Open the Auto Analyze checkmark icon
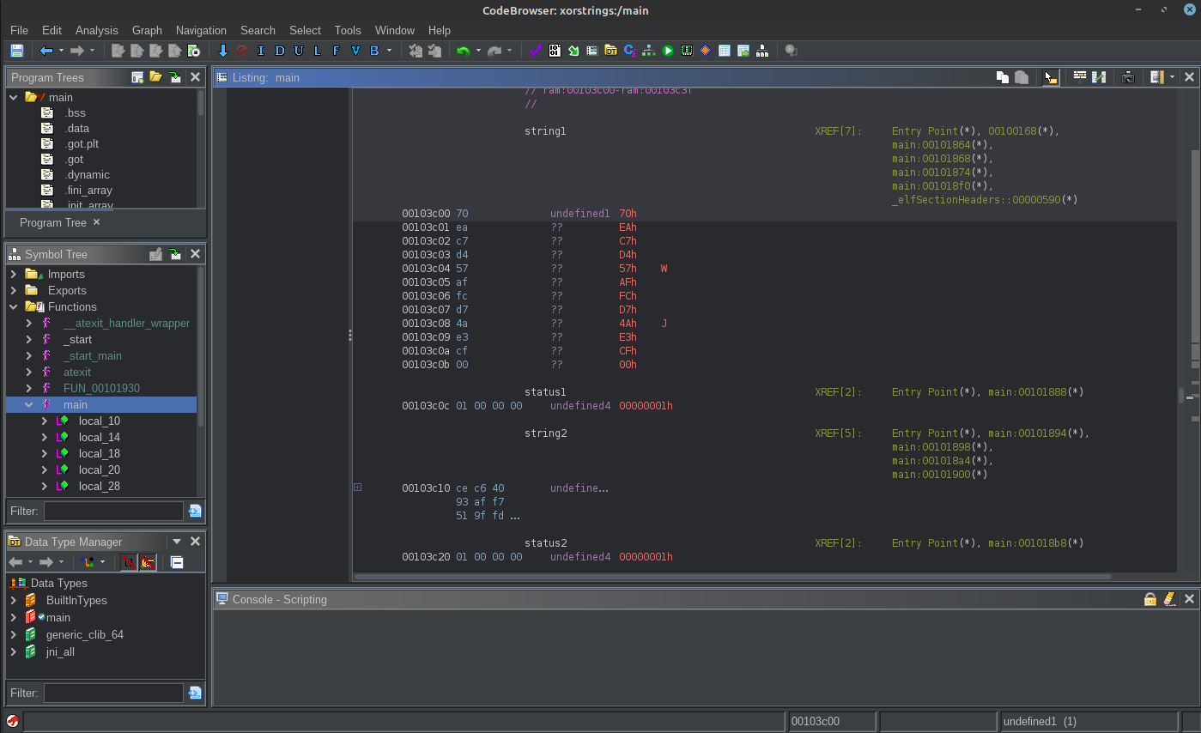The image size is (1201, 733). [535, 51]
